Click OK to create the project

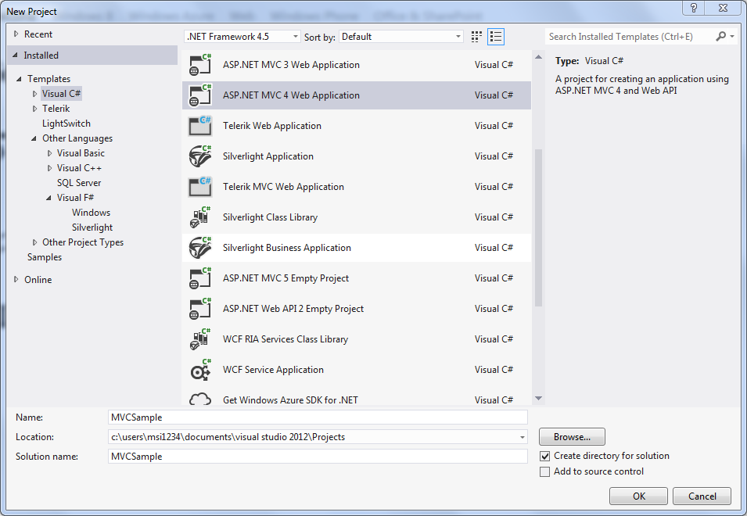pos(638,496)
